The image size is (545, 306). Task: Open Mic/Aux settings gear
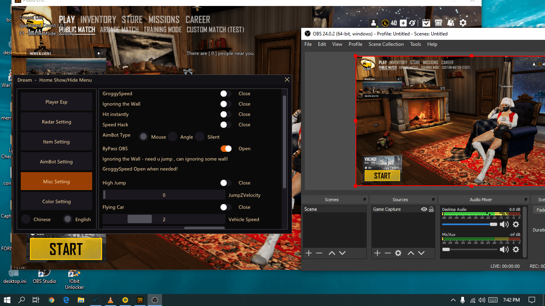click(516, 249)
